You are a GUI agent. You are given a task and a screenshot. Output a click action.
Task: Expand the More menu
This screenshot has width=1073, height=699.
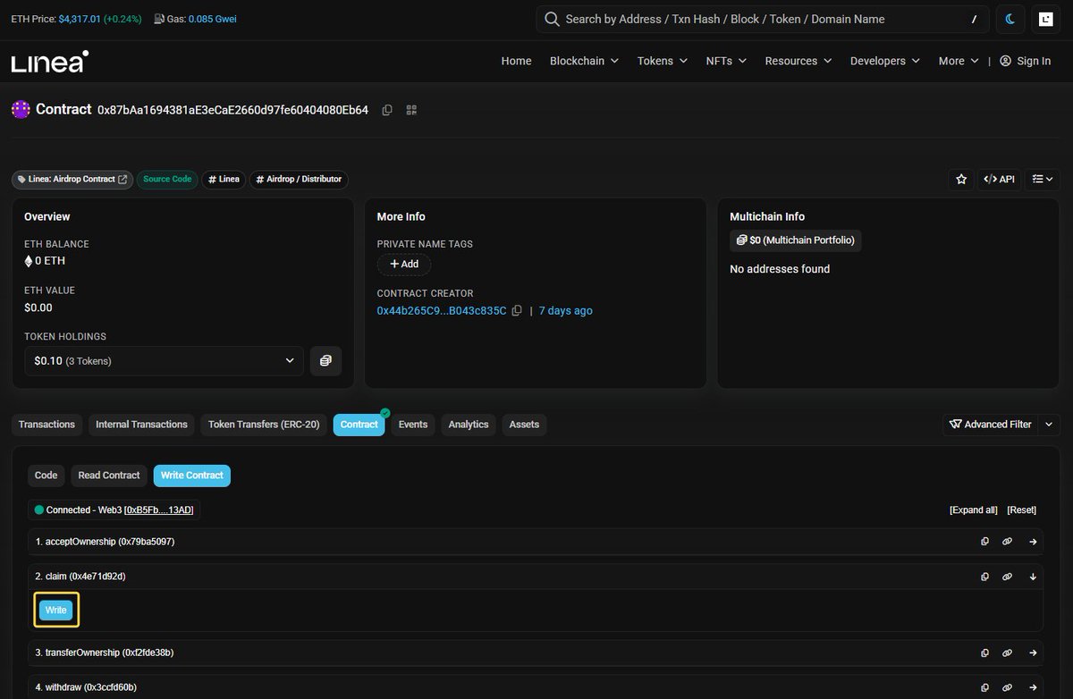pyautogui.click(x=959, y=61)
